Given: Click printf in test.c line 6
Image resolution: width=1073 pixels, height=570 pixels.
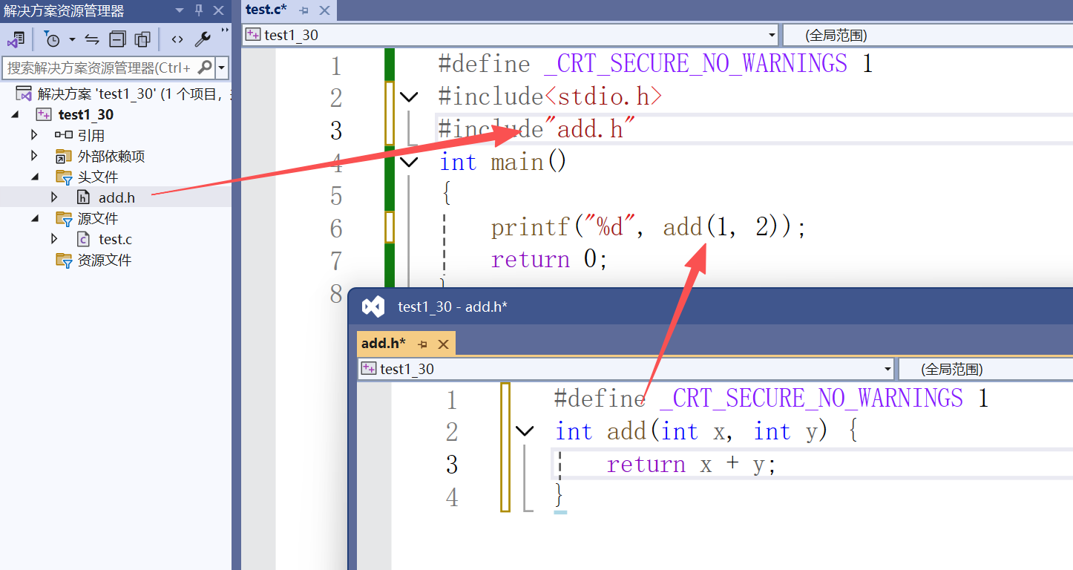Looking at the screenshot, I should pyautogui.click(x=531, y=227).
